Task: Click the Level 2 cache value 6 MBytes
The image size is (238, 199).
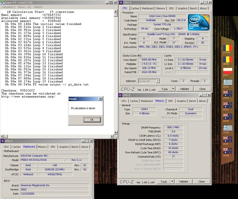Action: [186, 68]
